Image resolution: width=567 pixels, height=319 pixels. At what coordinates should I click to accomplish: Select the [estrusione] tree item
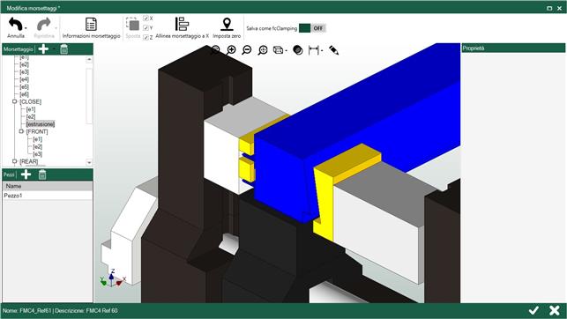pos(41,124)
